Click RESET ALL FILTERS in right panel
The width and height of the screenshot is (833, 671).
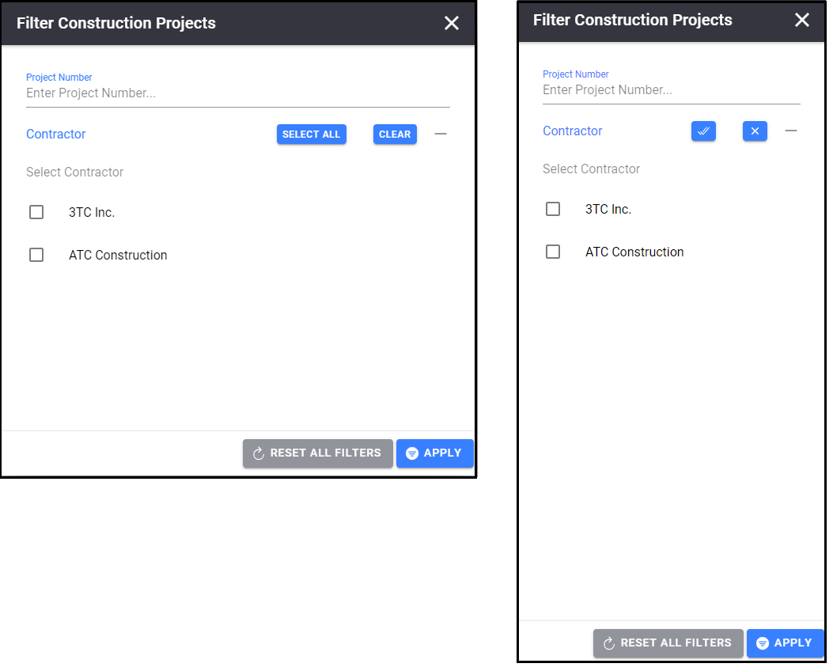coord(668,643)
